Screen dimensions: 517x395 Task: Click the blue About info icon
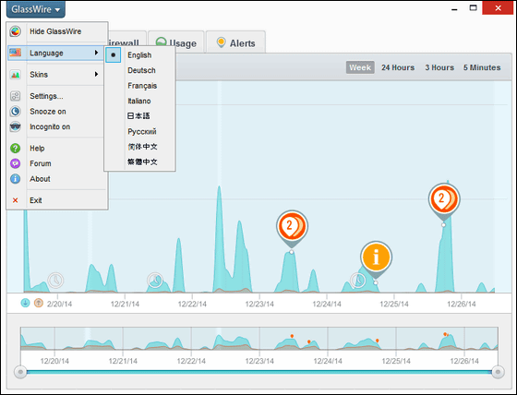tap(15, 179)
